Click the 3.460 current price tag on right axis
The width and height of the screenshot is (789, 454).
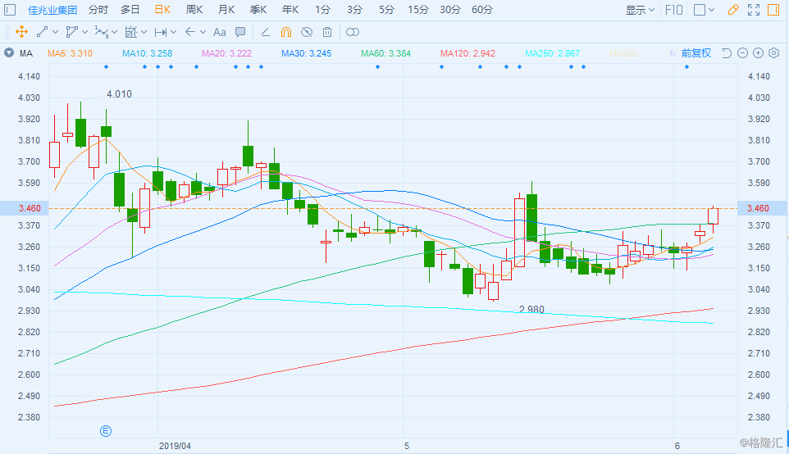762,208
